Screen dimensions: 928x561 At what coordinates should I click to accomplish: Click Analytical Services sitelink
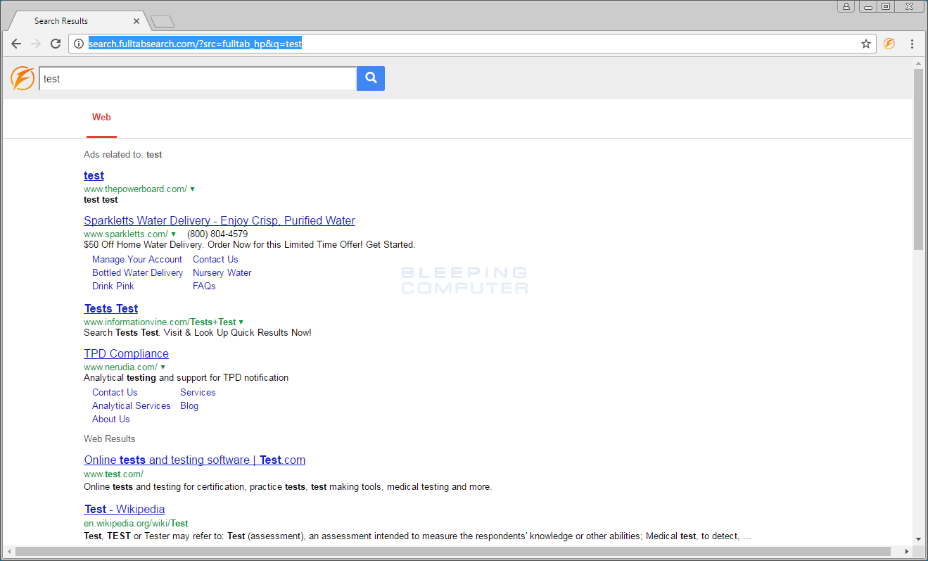(132, 405)
